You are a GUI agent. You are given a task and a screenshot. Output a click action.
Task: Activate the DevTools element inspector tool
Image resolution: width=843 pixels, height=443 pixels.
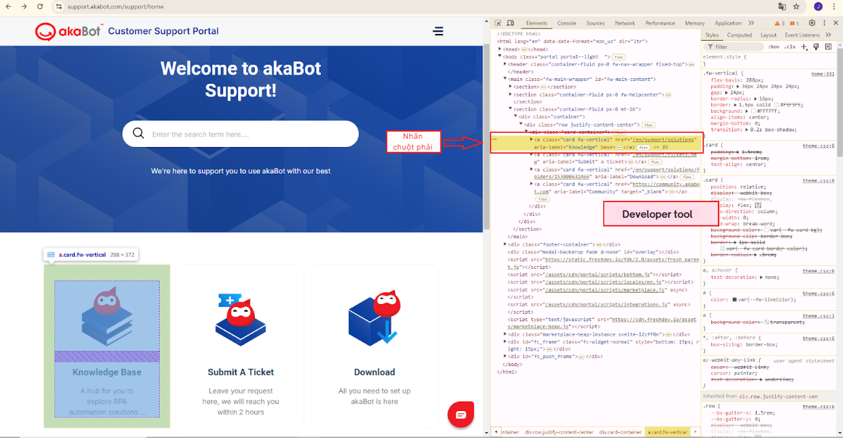(x=498, y=23)
